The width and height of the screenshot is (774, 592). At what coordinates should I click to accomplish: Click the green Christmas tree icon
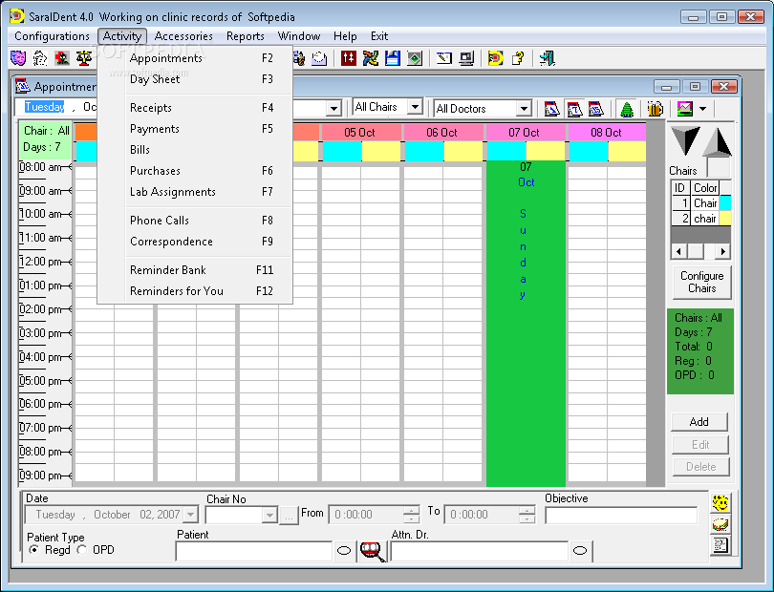[627, 109]
